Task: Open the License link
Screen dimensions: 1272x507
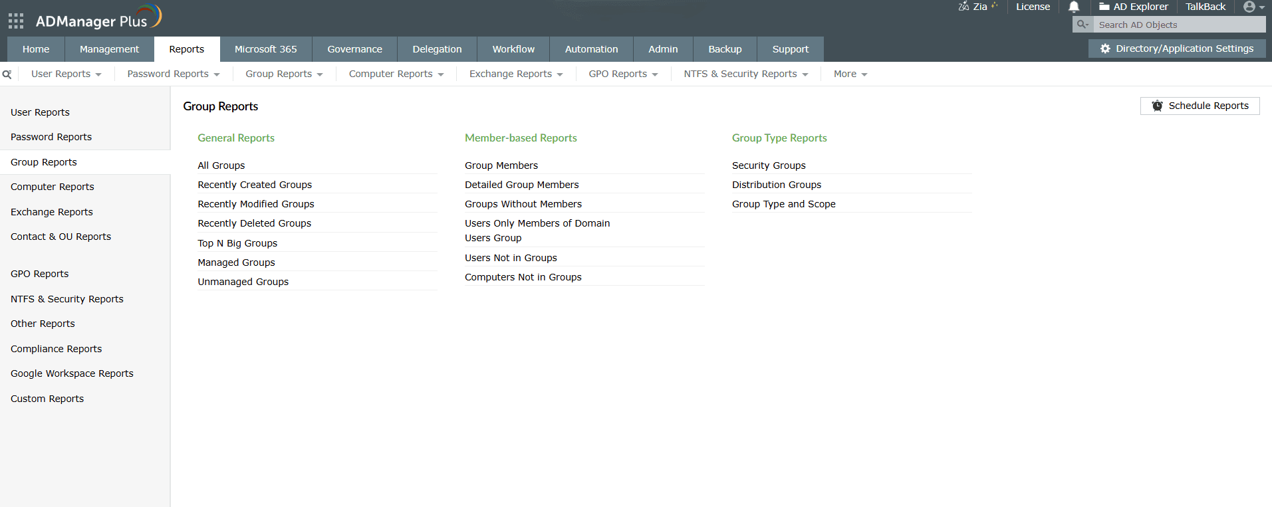Action: click(1033, 7)
